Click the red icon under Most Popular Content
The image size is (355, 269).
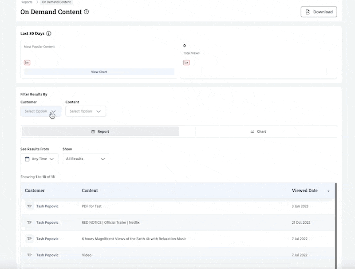27,63
